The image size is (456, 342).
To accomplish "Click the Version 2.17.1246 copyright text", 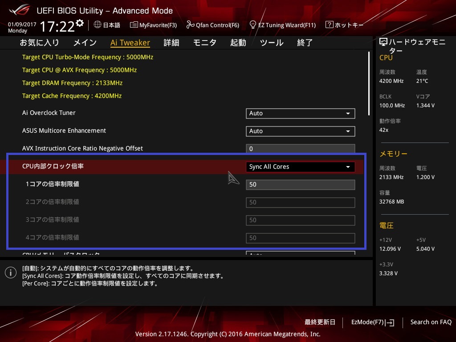I will click(x=228, y=334).
